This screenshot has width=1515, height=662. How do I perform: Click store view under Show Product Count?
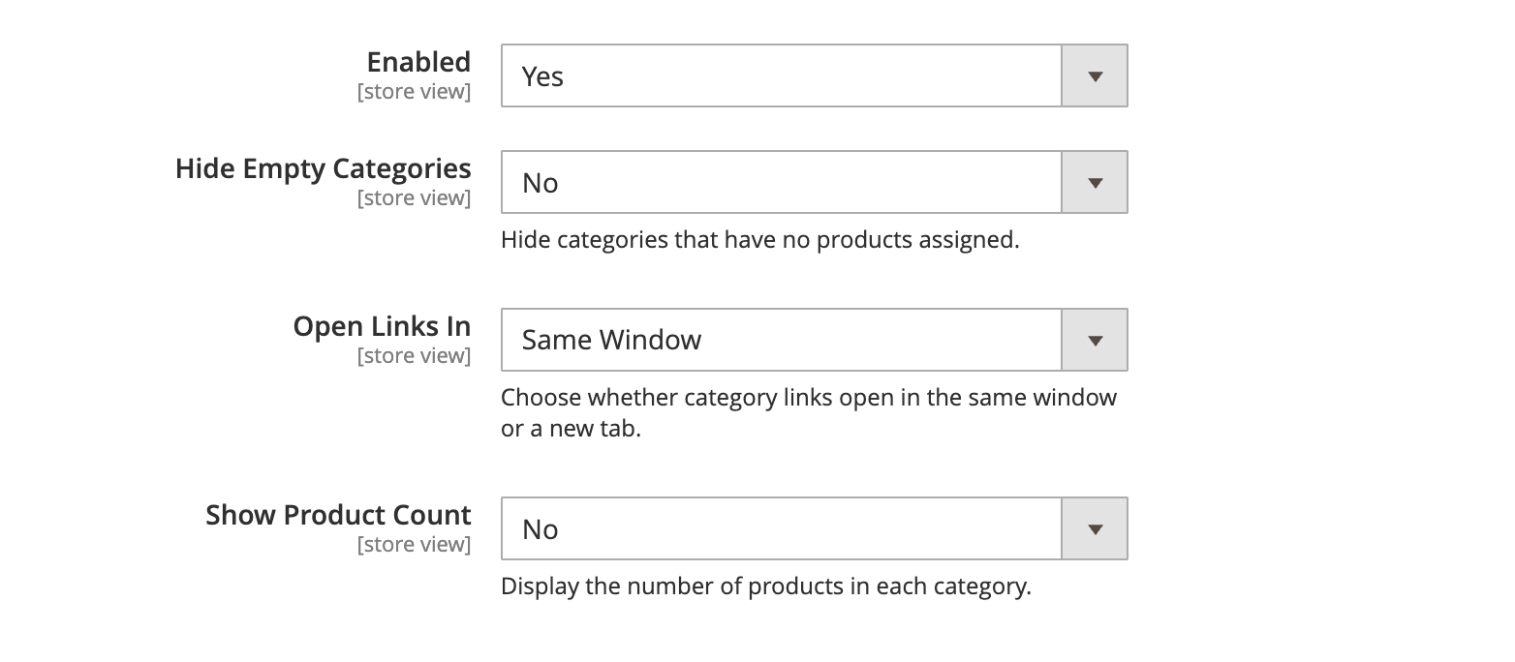coord(414,544)
